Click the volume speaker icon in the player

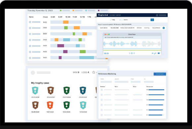(x=153, y=53)
